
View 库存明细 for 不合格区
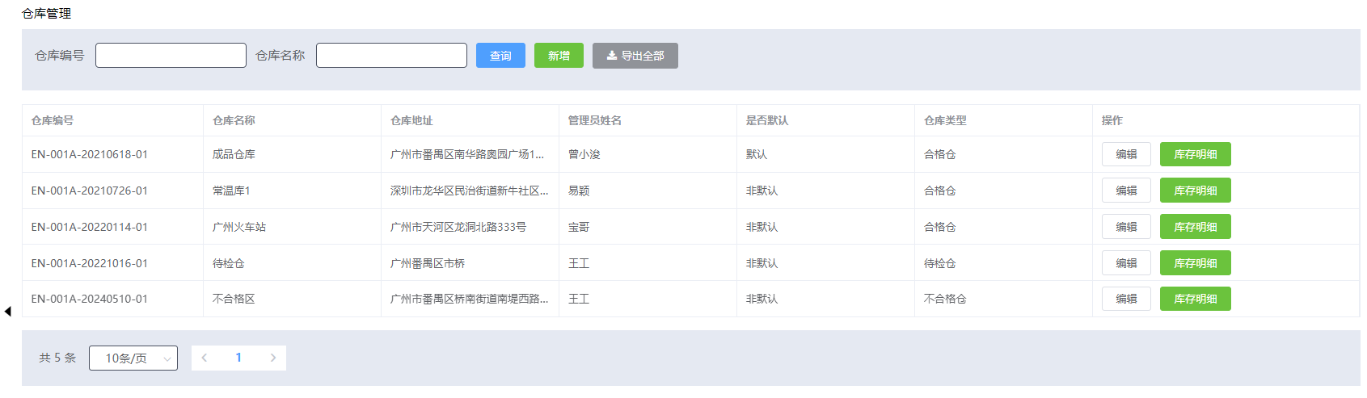[1195, 299]
